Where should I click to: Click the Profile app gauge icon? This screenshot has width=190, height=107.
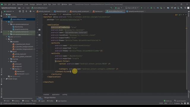coord(158,8)
